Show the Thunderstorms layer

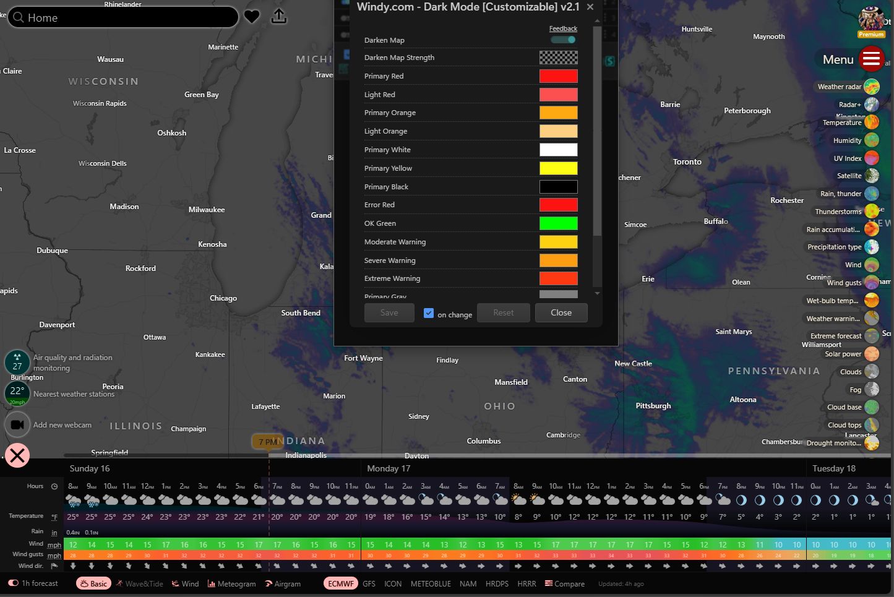872,212
